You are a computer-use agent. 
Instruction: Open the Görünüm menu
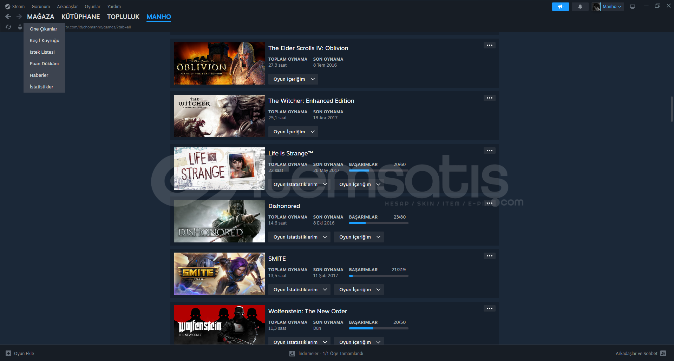[x=41, y=6]
